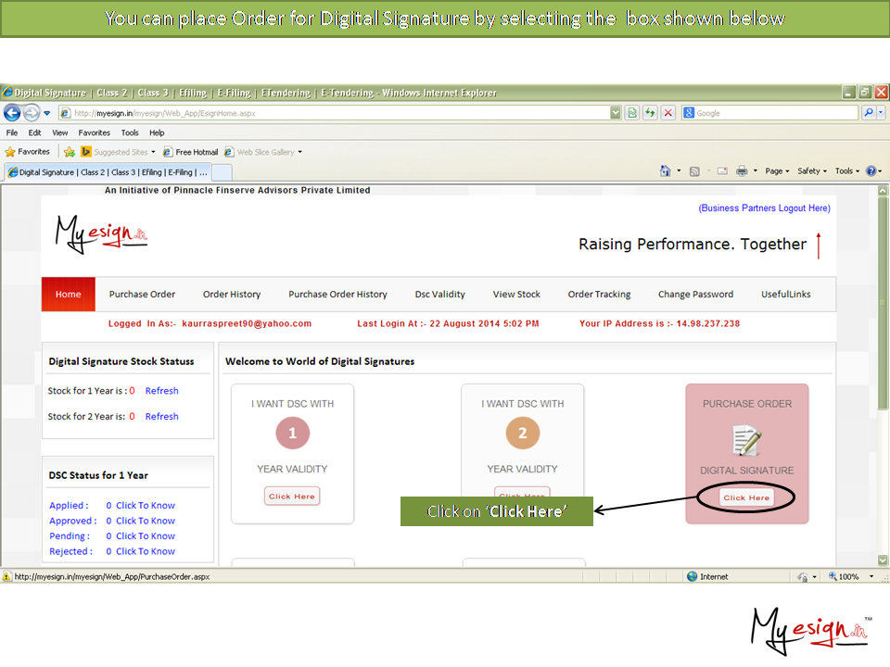
Task: Refresh the Stock for 1 Year count
Action: coord(161,391)
